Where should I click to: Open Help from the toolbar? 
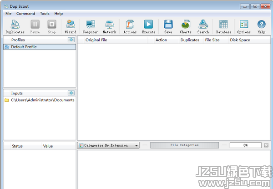261,26
